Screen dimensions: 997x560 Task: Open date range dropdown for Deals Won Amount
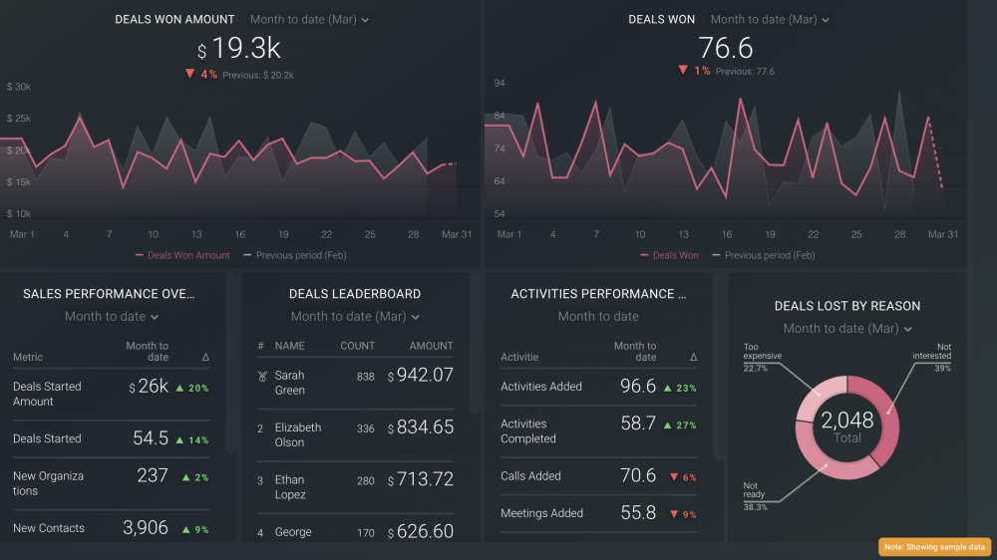point(309,19)
